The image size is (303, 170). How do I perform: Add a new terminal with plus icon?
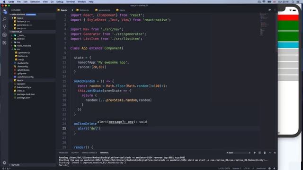(x=255, y=153)
